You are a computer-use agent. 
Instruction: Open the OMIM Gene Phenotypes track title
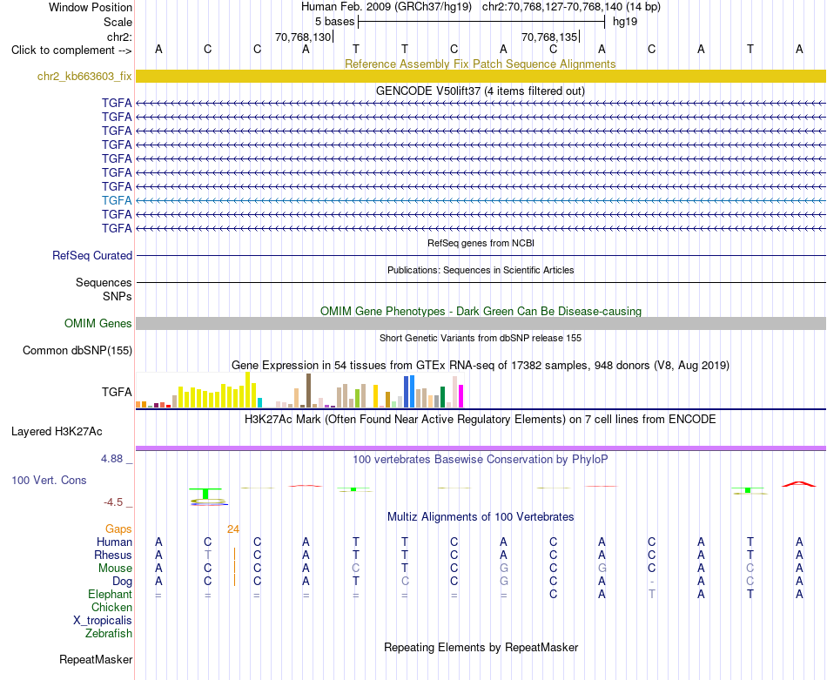click(x=481, y=311)
